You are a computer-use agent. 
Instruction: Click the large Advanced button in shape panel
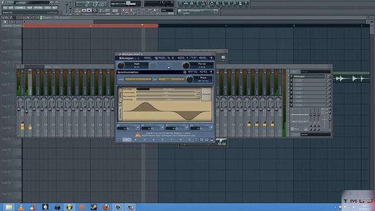pyautogui.click(x=206, y=94)
